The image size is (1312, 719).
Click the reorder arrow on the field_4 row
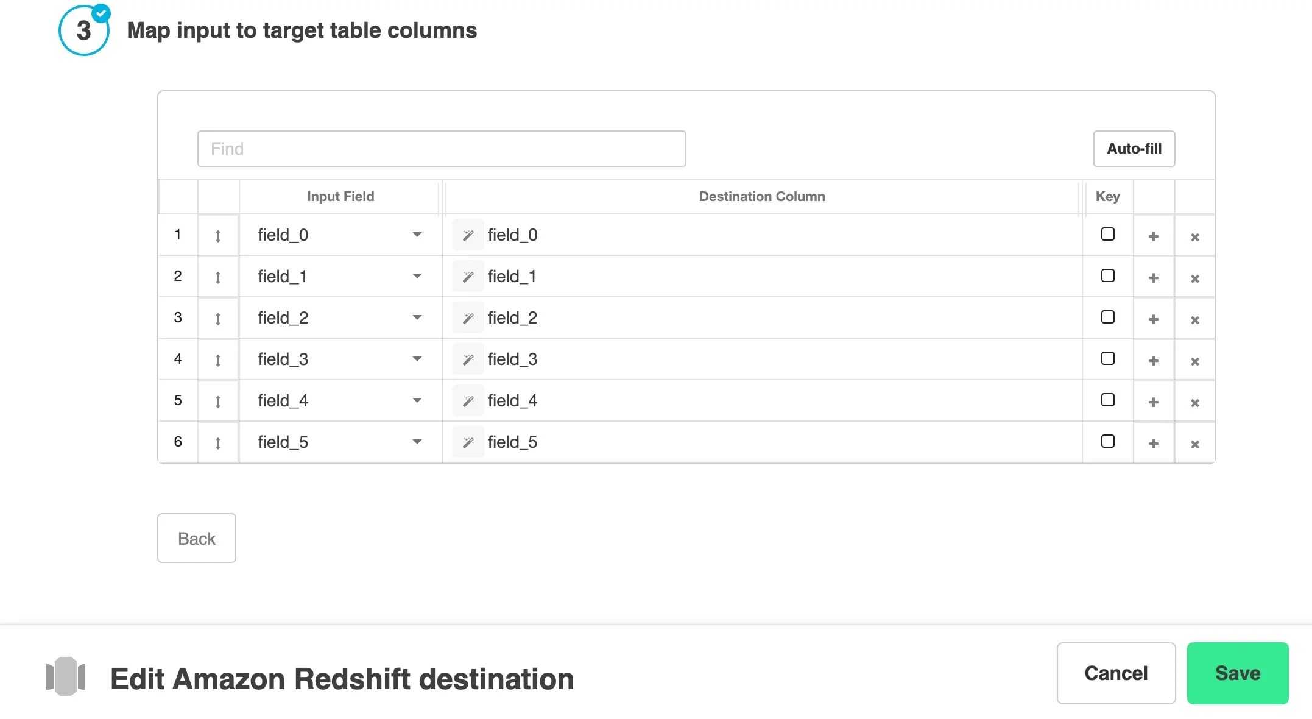pyautogui.click(x=217, y=400)
